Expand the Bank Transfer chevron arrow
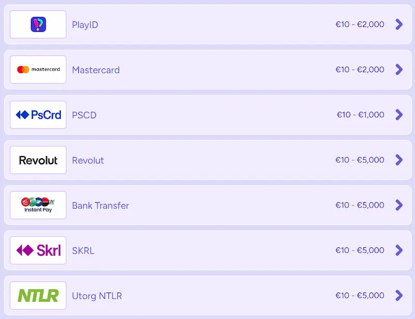The image size is (415, 319). click(x=398, y=205)
